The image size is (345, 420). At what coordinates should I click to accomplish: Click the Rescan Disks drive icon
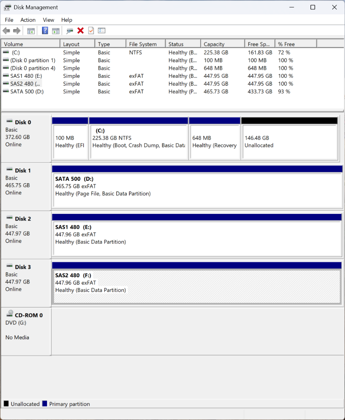[x=70, y=31]
